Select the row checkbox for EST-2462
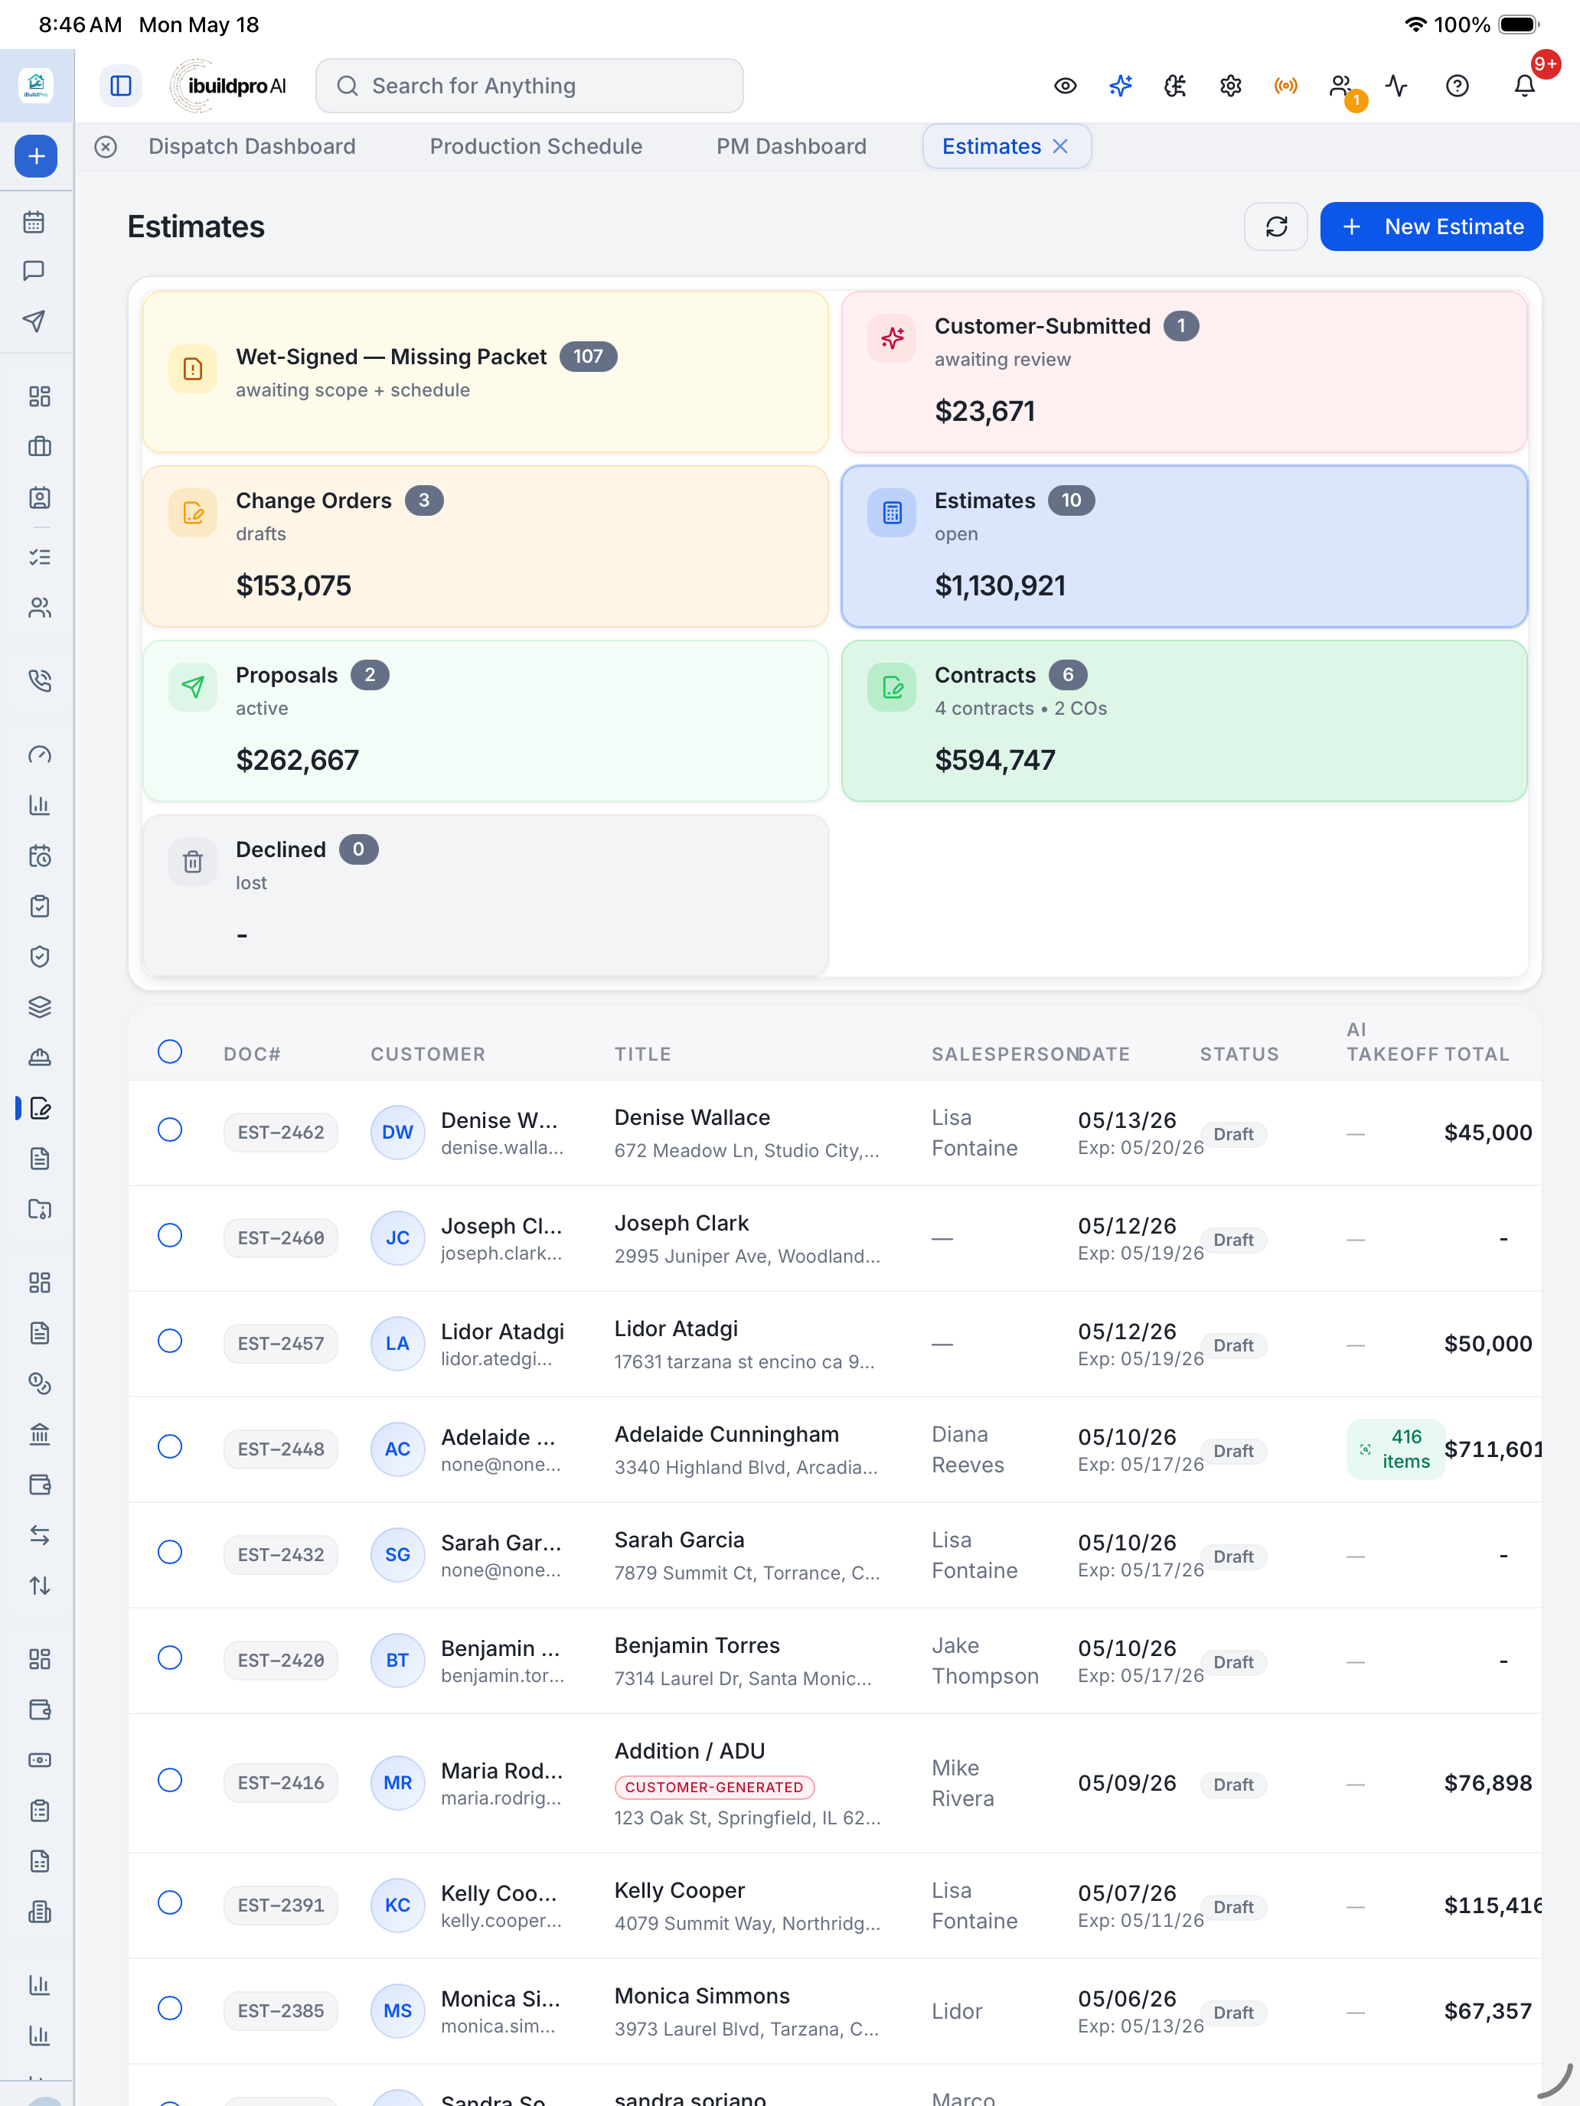Viewport: 1580px width, 2106px height. coord(169,1130)
